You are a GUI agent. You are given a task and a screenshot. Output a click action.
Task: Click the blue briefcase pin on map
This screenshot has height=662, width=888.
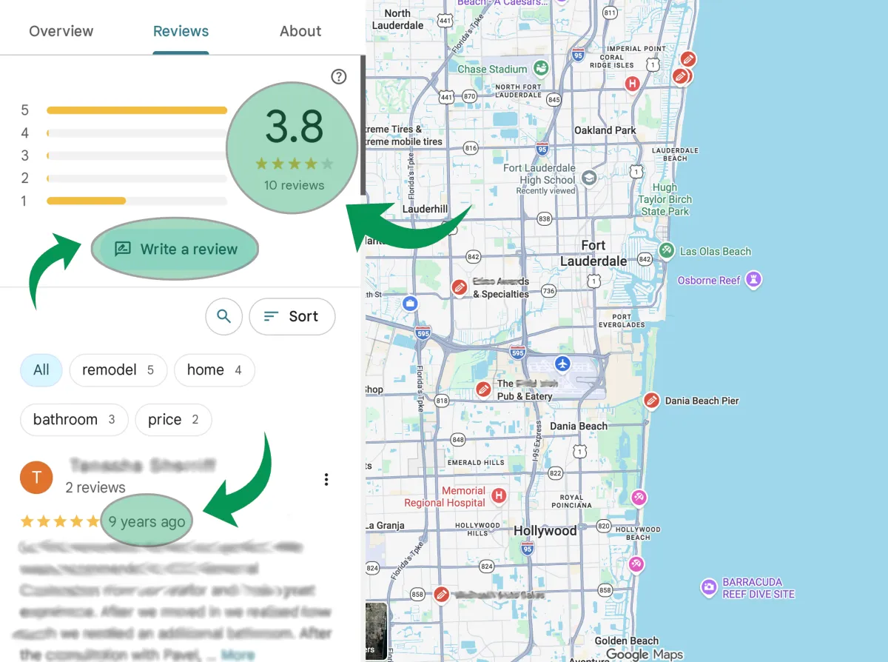click(x=411, y=304)
